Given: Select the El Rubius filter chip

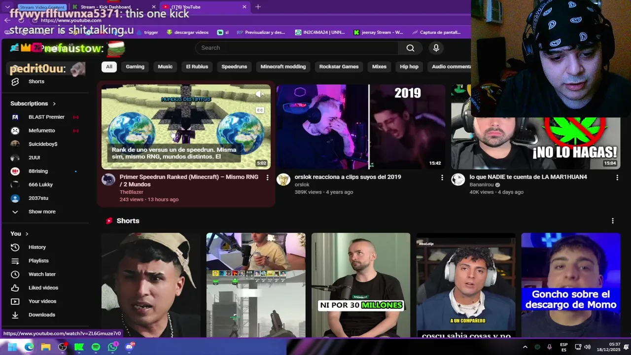Looking at the screenshot, I should [197, 67].
